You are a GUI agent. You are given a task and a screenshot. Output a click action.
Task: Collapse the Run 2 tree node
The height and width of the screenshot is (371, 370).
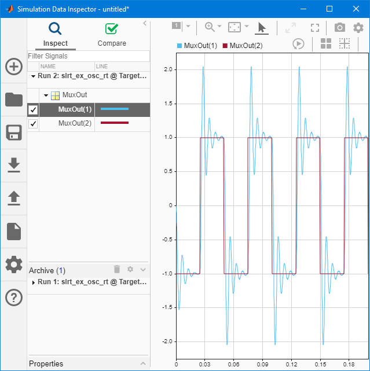pos(34,76)
